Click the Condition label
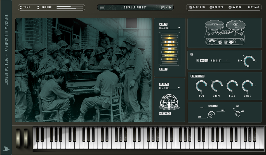This screenshot has height=155, width=266. 197,76
